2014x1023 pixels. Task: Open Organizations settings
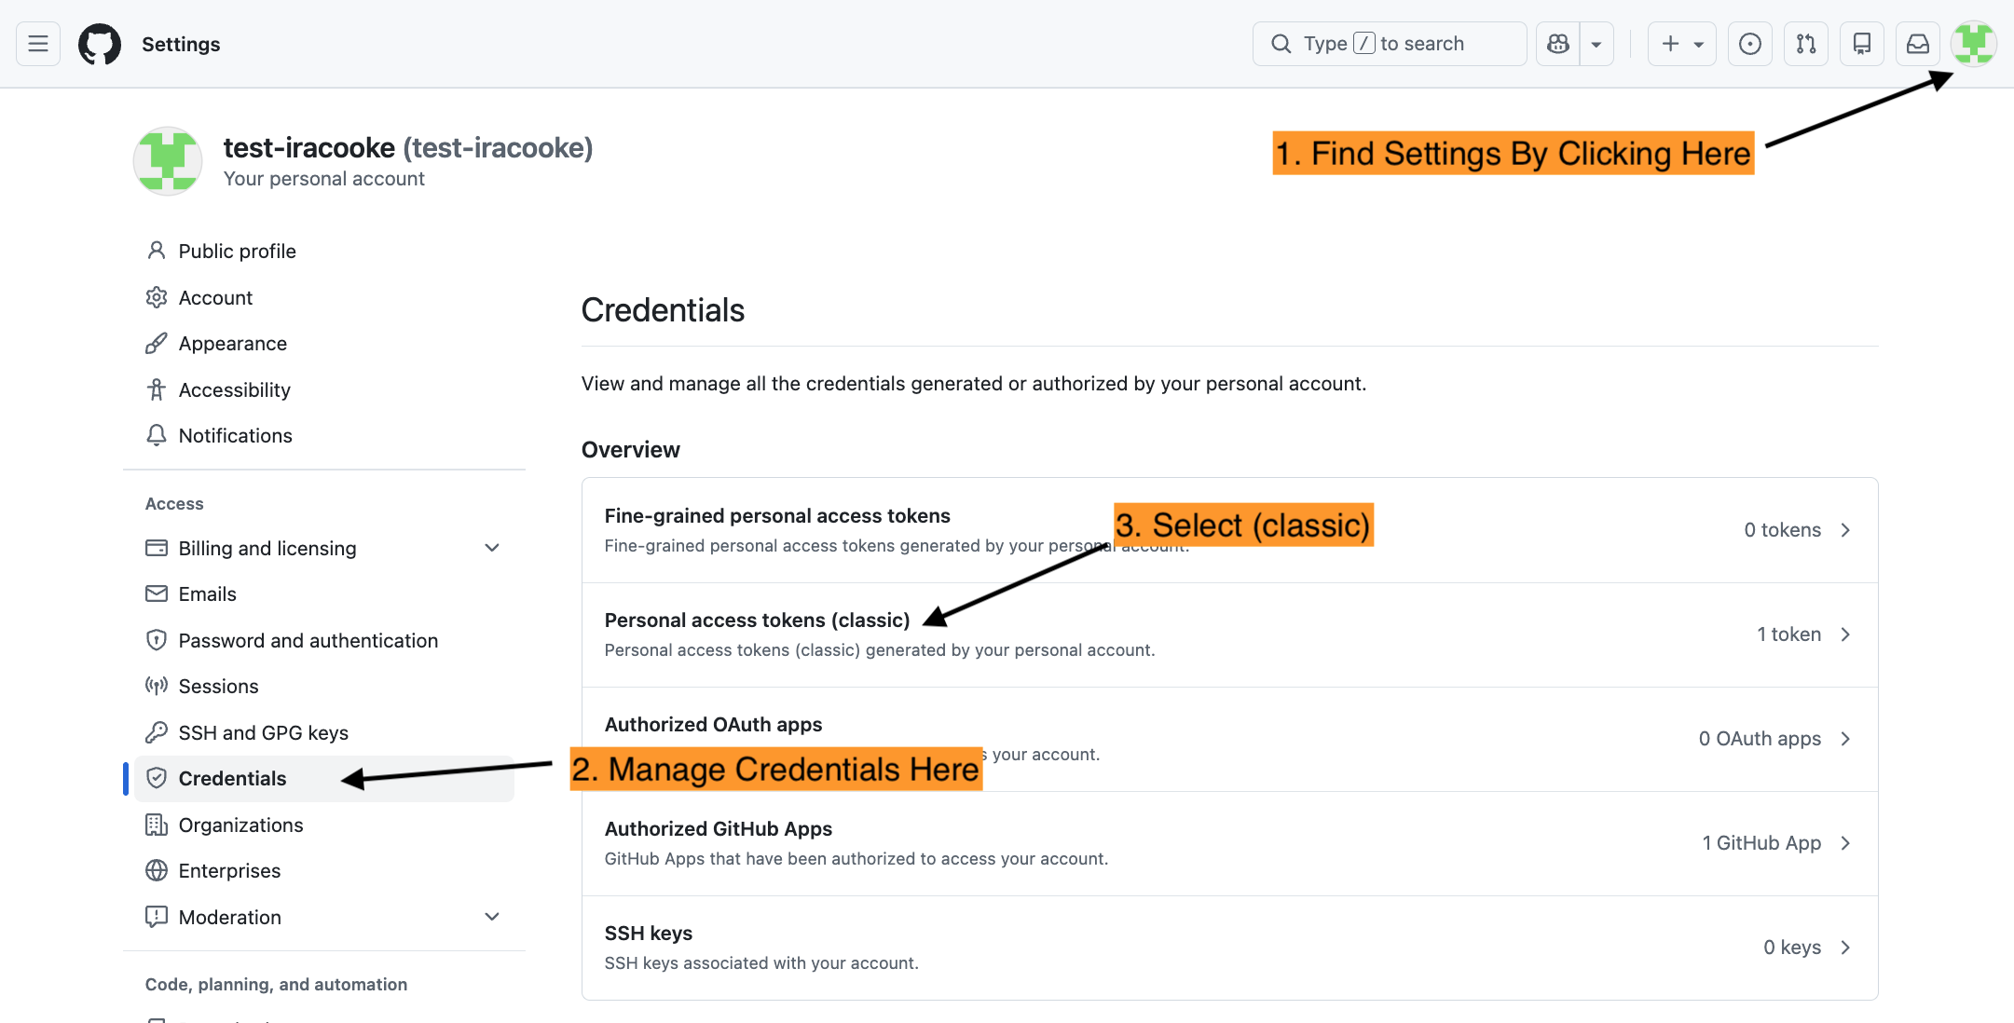(324, 825)
